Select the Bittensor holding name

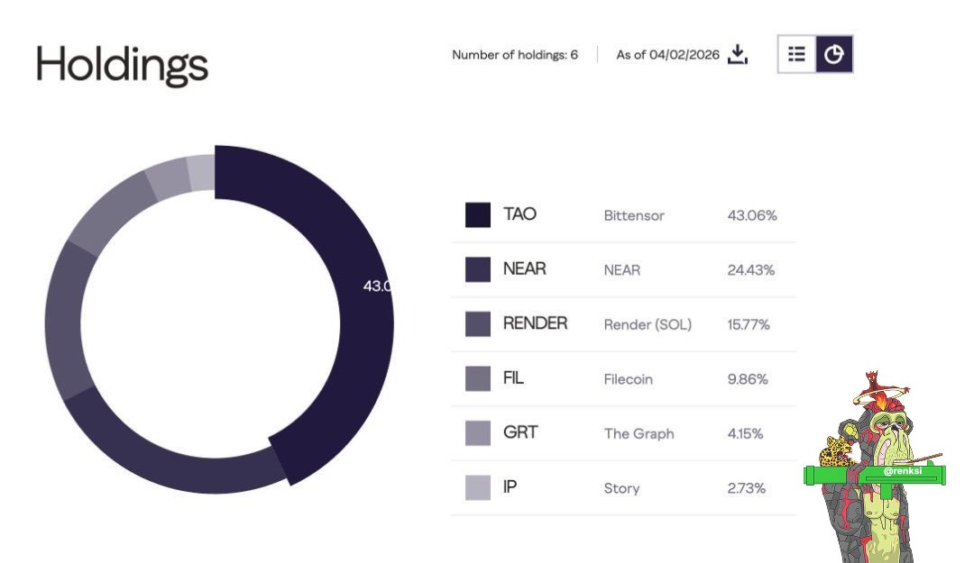(634, 216)
